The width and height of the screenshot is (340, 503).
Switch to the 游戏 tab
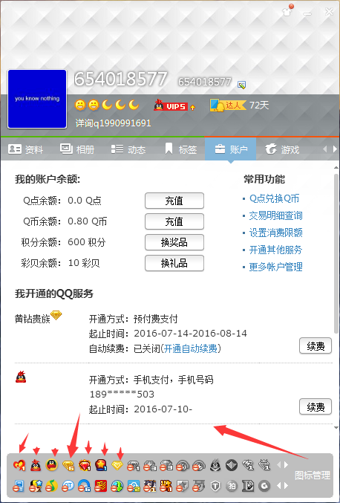[x=282, y=149]
